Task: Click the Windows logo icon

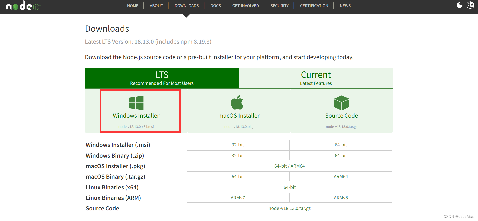Action: coord(136,103)
